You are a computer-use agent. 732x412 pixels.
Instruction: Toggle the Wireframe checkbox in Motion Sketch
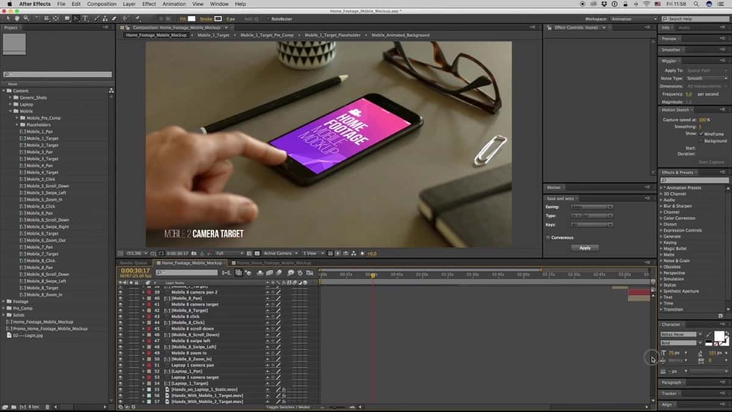701,134
